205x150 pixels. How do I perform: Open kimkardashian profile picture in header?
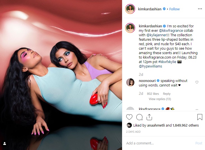130,9
